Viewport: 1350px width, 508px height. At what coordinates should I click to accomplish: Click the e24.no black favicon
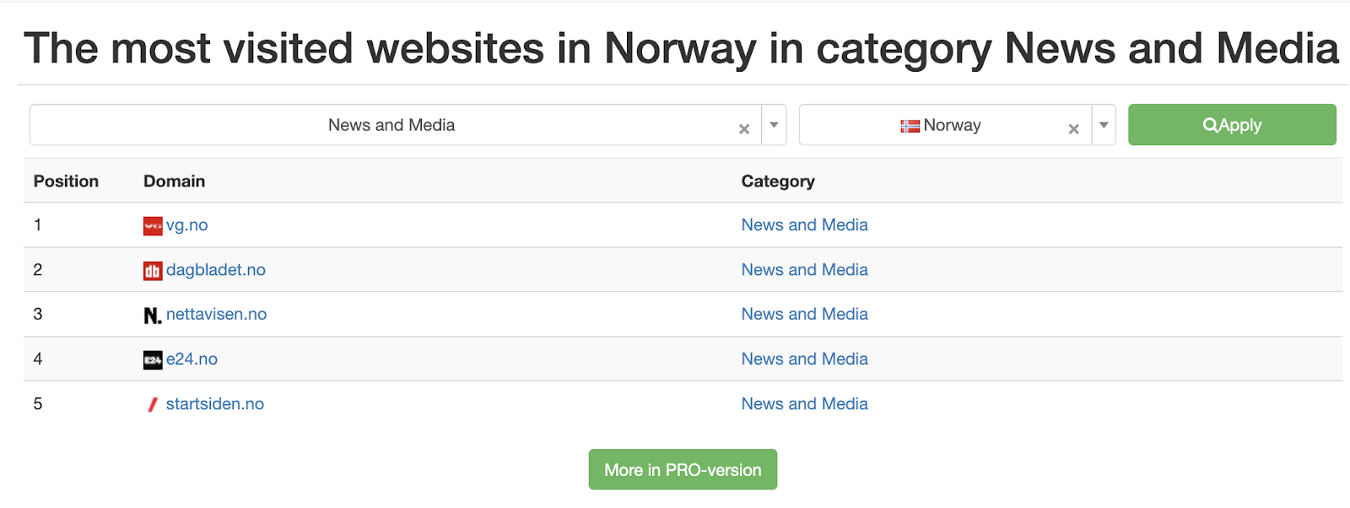pos(153,360)
